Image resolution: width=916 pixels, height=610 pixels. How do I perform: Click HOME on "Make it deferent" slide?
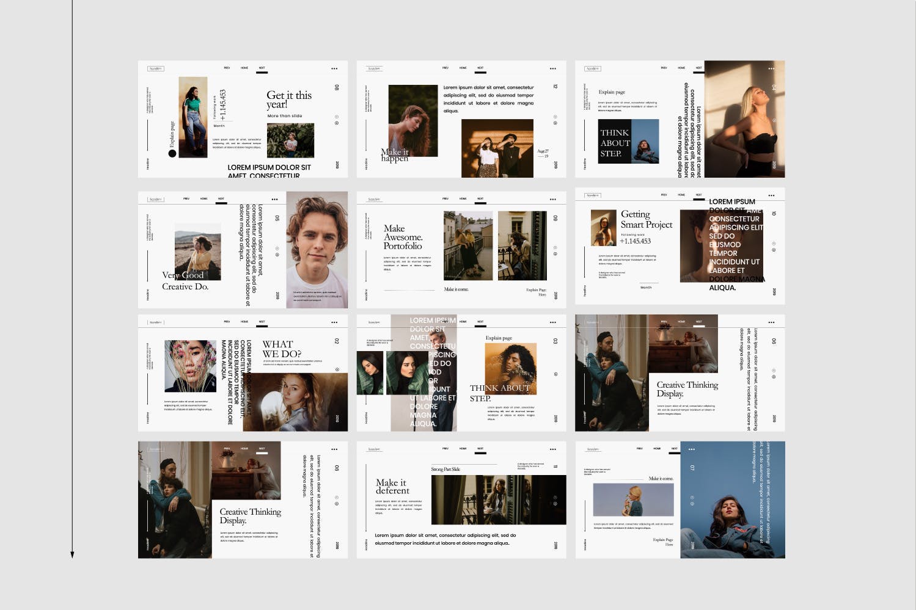coord(463,449)
